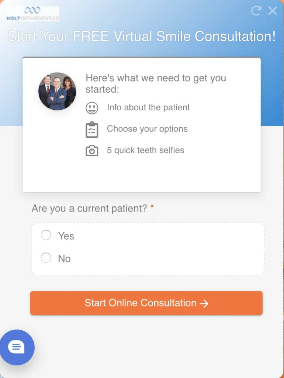Click '5 quick teeth selfies' text
This screenshot has height=378, width=284.
pyautogui.click(x=145, y=150)
